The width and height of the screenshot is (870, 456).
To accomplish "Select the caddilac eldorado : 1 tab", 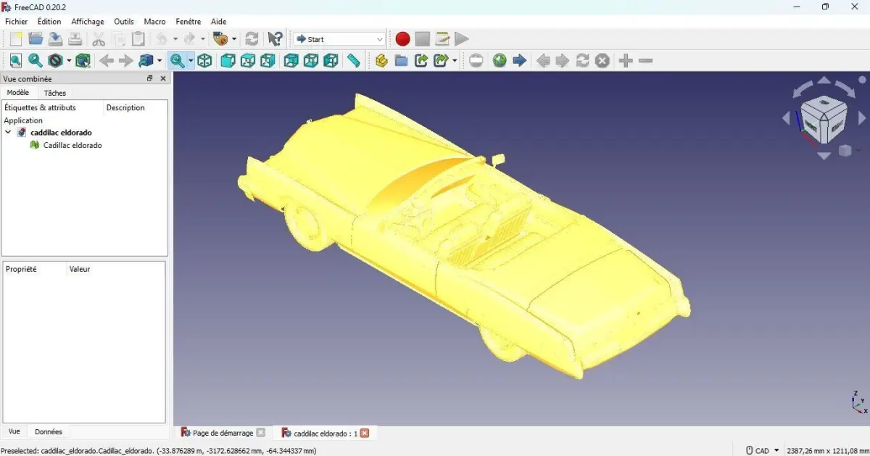I will click(x=326, y=433).
